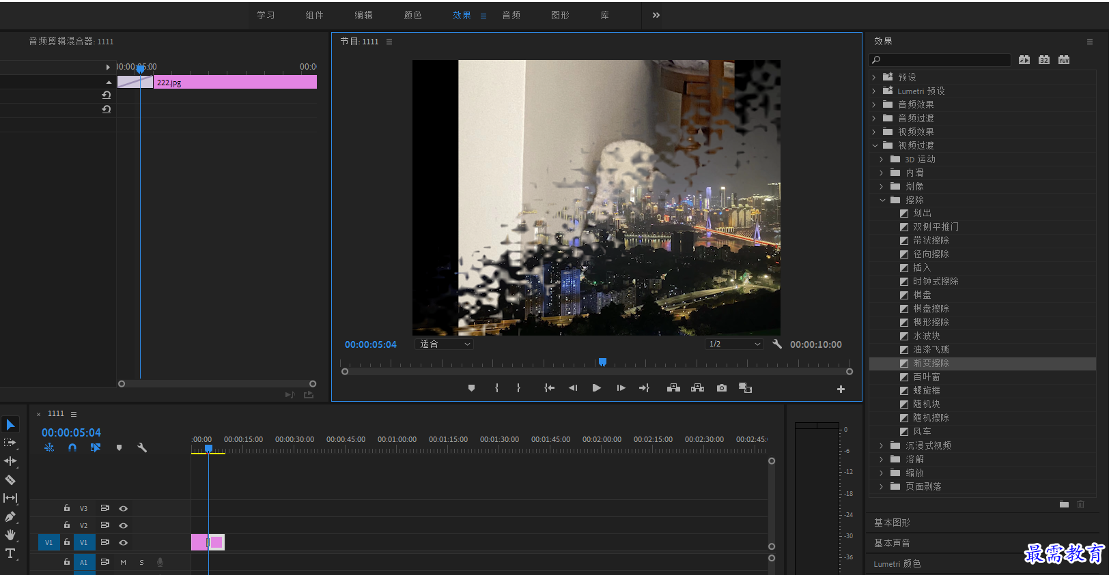Toggle V1 track output eye
Screen dimensions: 1109x575
(x=124, y=542)
